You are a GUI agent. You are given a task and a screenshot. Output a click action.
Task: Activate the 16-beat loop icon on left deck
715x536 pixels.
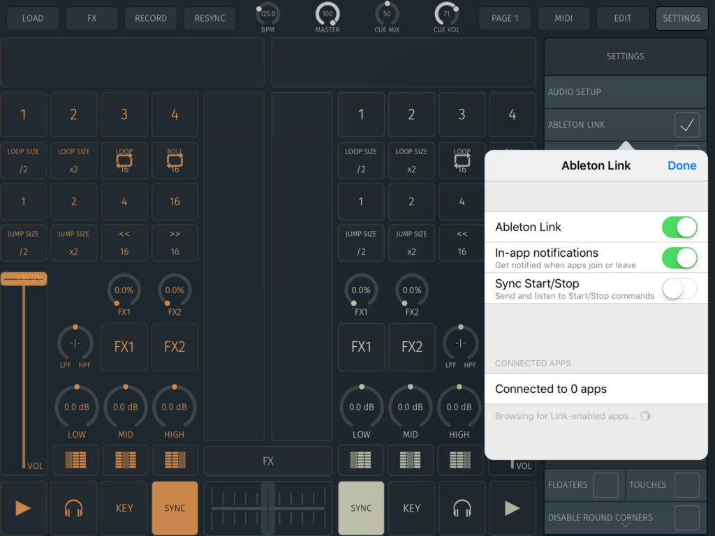tap(124, 161)
